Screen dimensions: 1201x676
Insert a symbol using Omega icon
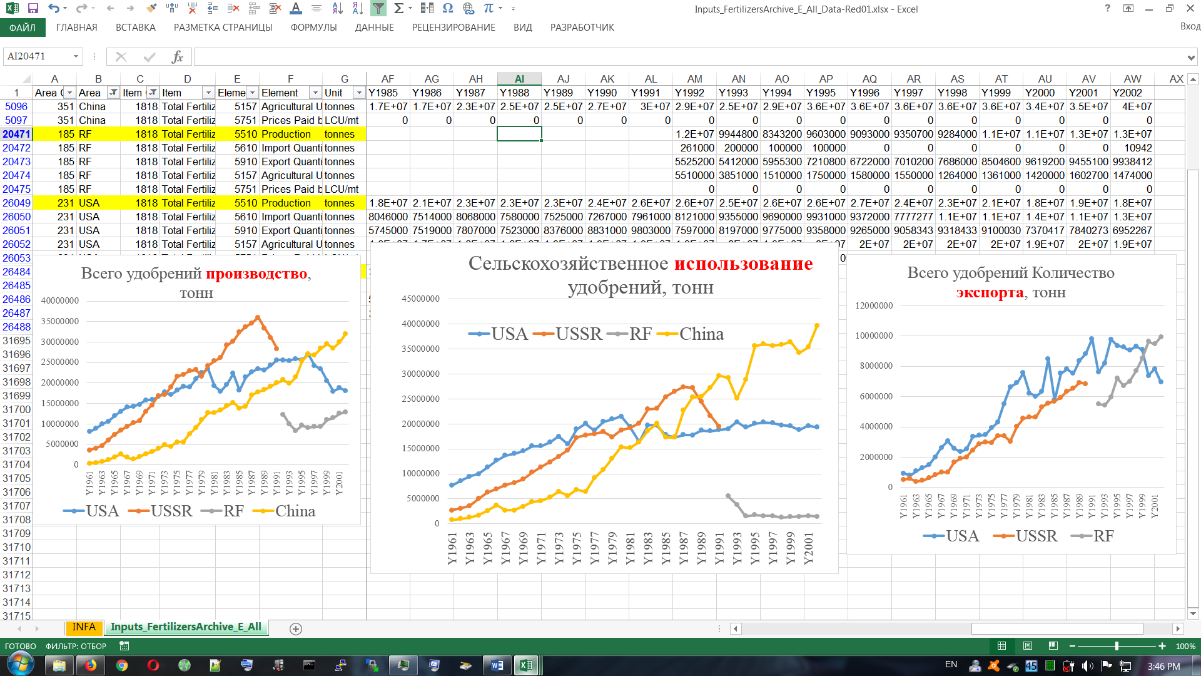tap(447, 9)
